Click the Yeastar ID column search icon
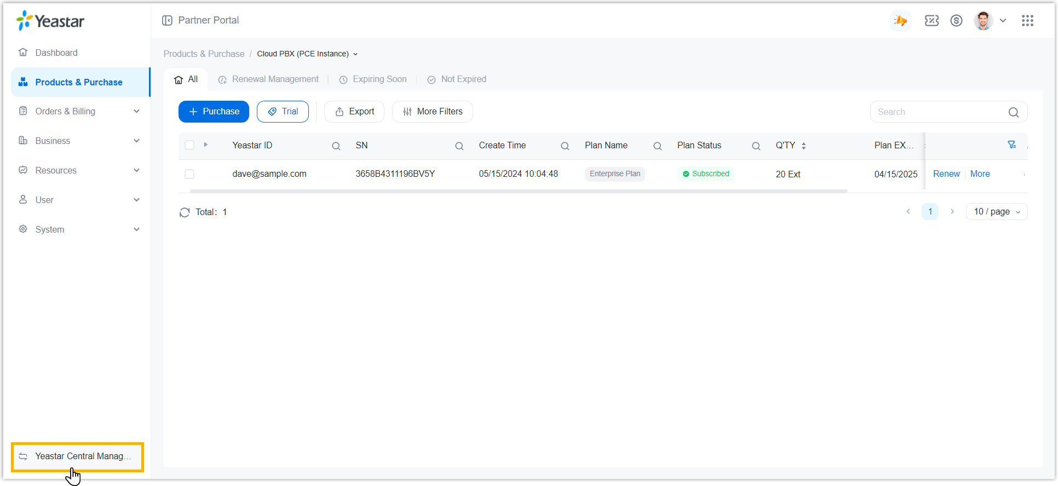1058x486 pixels. click(336, 146)
